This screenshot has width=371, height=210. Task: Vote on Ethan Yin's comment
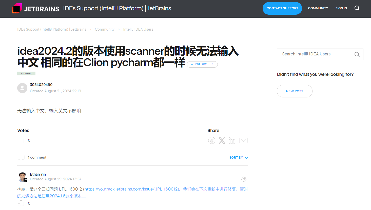coord(21,203)
